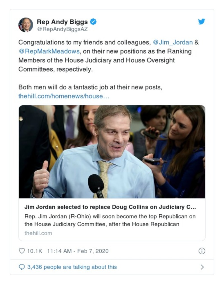The image size is (224, 284).
Task: Expand the conversation with right chevron
Action: tap(202, 267)
